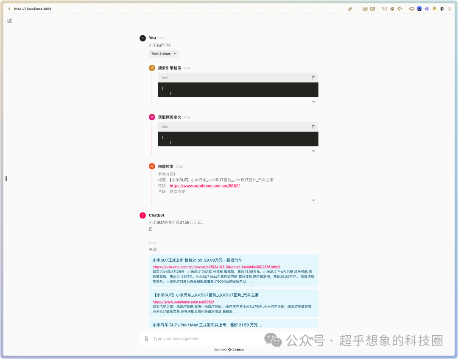
Task: Expand the 获取网页全文 step output chevron
Action: click(313, 151)
